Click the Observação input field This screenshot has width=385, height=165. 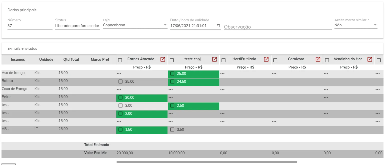(277, 27)
